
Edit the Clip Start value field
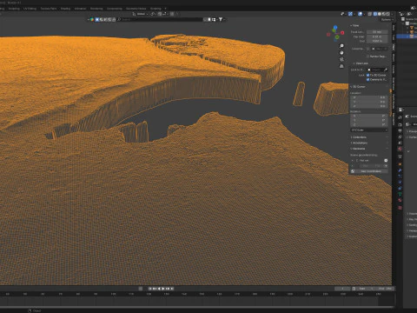click(x=377, y=37)
